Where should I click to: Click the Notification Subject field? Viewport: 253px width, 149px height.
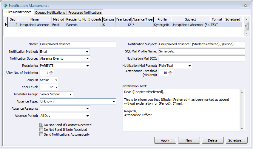(x=201, y=44)
